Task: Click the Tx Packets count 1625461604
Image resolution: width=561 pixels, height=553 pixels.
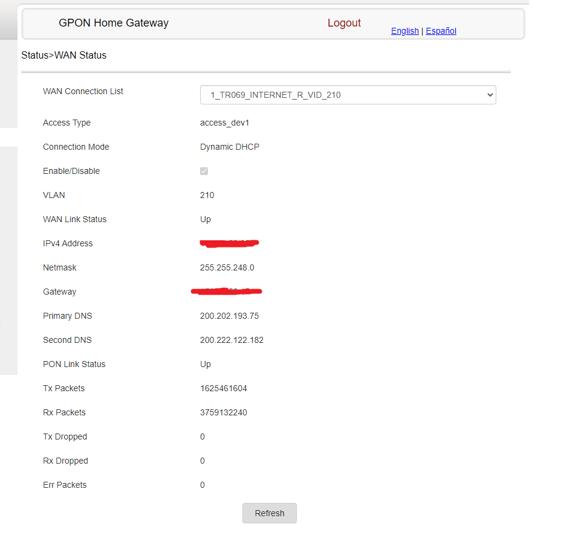Action: (x=224, y=388)
